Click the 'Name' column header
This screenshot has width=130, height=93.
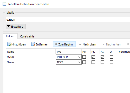(31, 52)
